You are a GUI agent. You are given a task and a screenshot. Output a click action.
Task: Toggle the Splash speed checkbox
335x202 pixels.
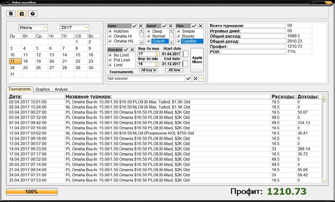pyautogui.click(x=149, y=41)
